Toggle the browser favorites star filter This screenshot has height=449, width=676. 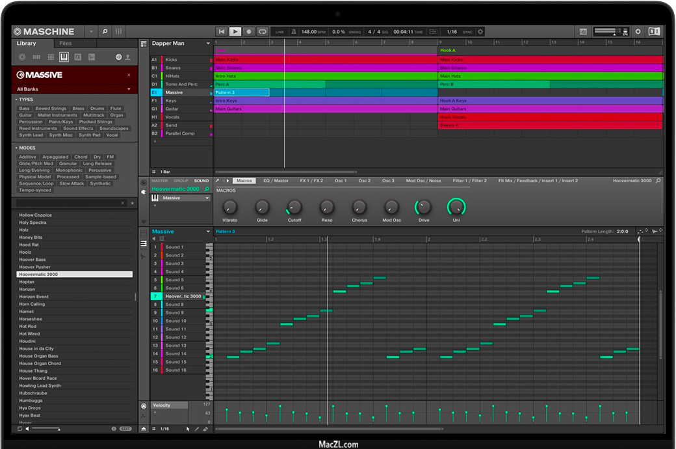[x=132, y=203]
